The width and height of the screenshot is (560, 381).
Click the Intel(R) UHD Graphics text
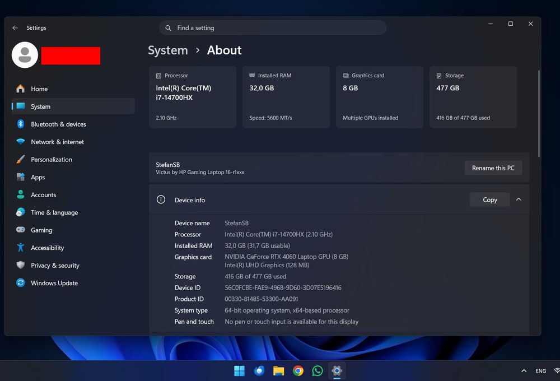click(267, 265)
